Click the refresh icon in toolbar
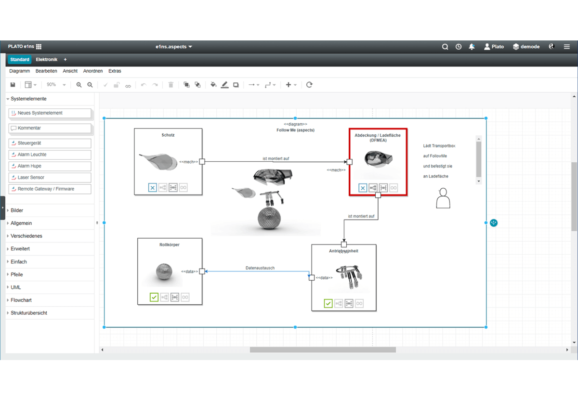578x401 pixels. [x=309, y=85]
